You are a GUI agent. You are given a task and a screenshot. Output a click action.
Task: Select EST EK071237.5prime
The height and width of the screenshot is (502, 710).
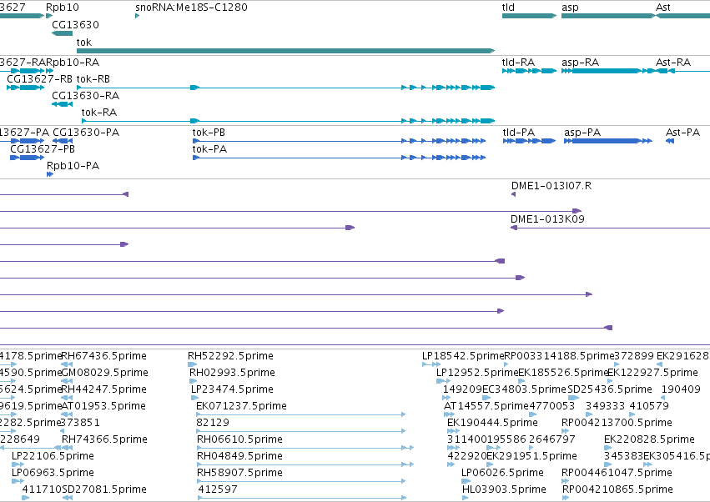pyautogui.click(x=241, y=406)
